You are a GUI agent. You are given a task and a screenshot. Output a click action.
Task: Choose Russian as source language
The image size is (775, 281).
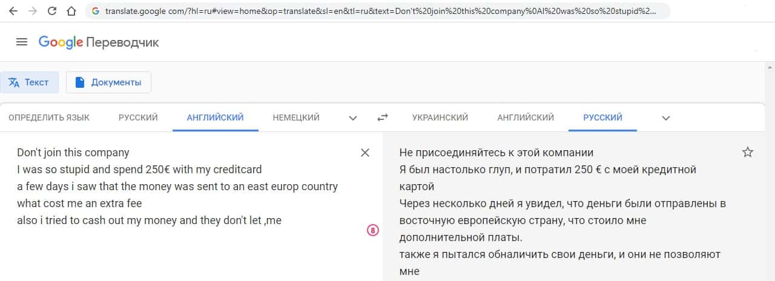pyautogui.click(x=138, y=117)
